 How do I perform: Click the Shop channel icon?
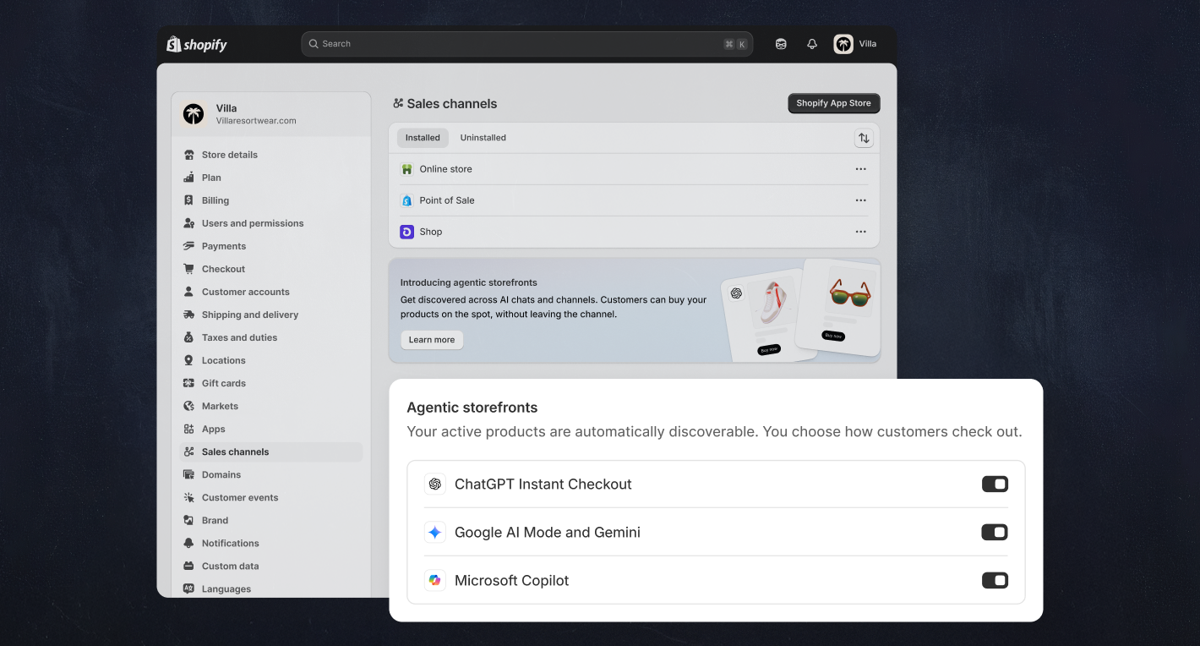pyautogui.click(x=407, y=231)
